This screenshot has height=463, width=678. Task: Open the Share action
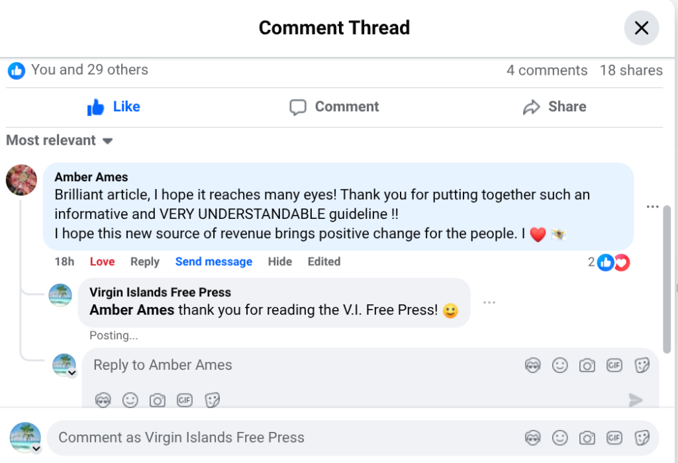click(554, 107)
